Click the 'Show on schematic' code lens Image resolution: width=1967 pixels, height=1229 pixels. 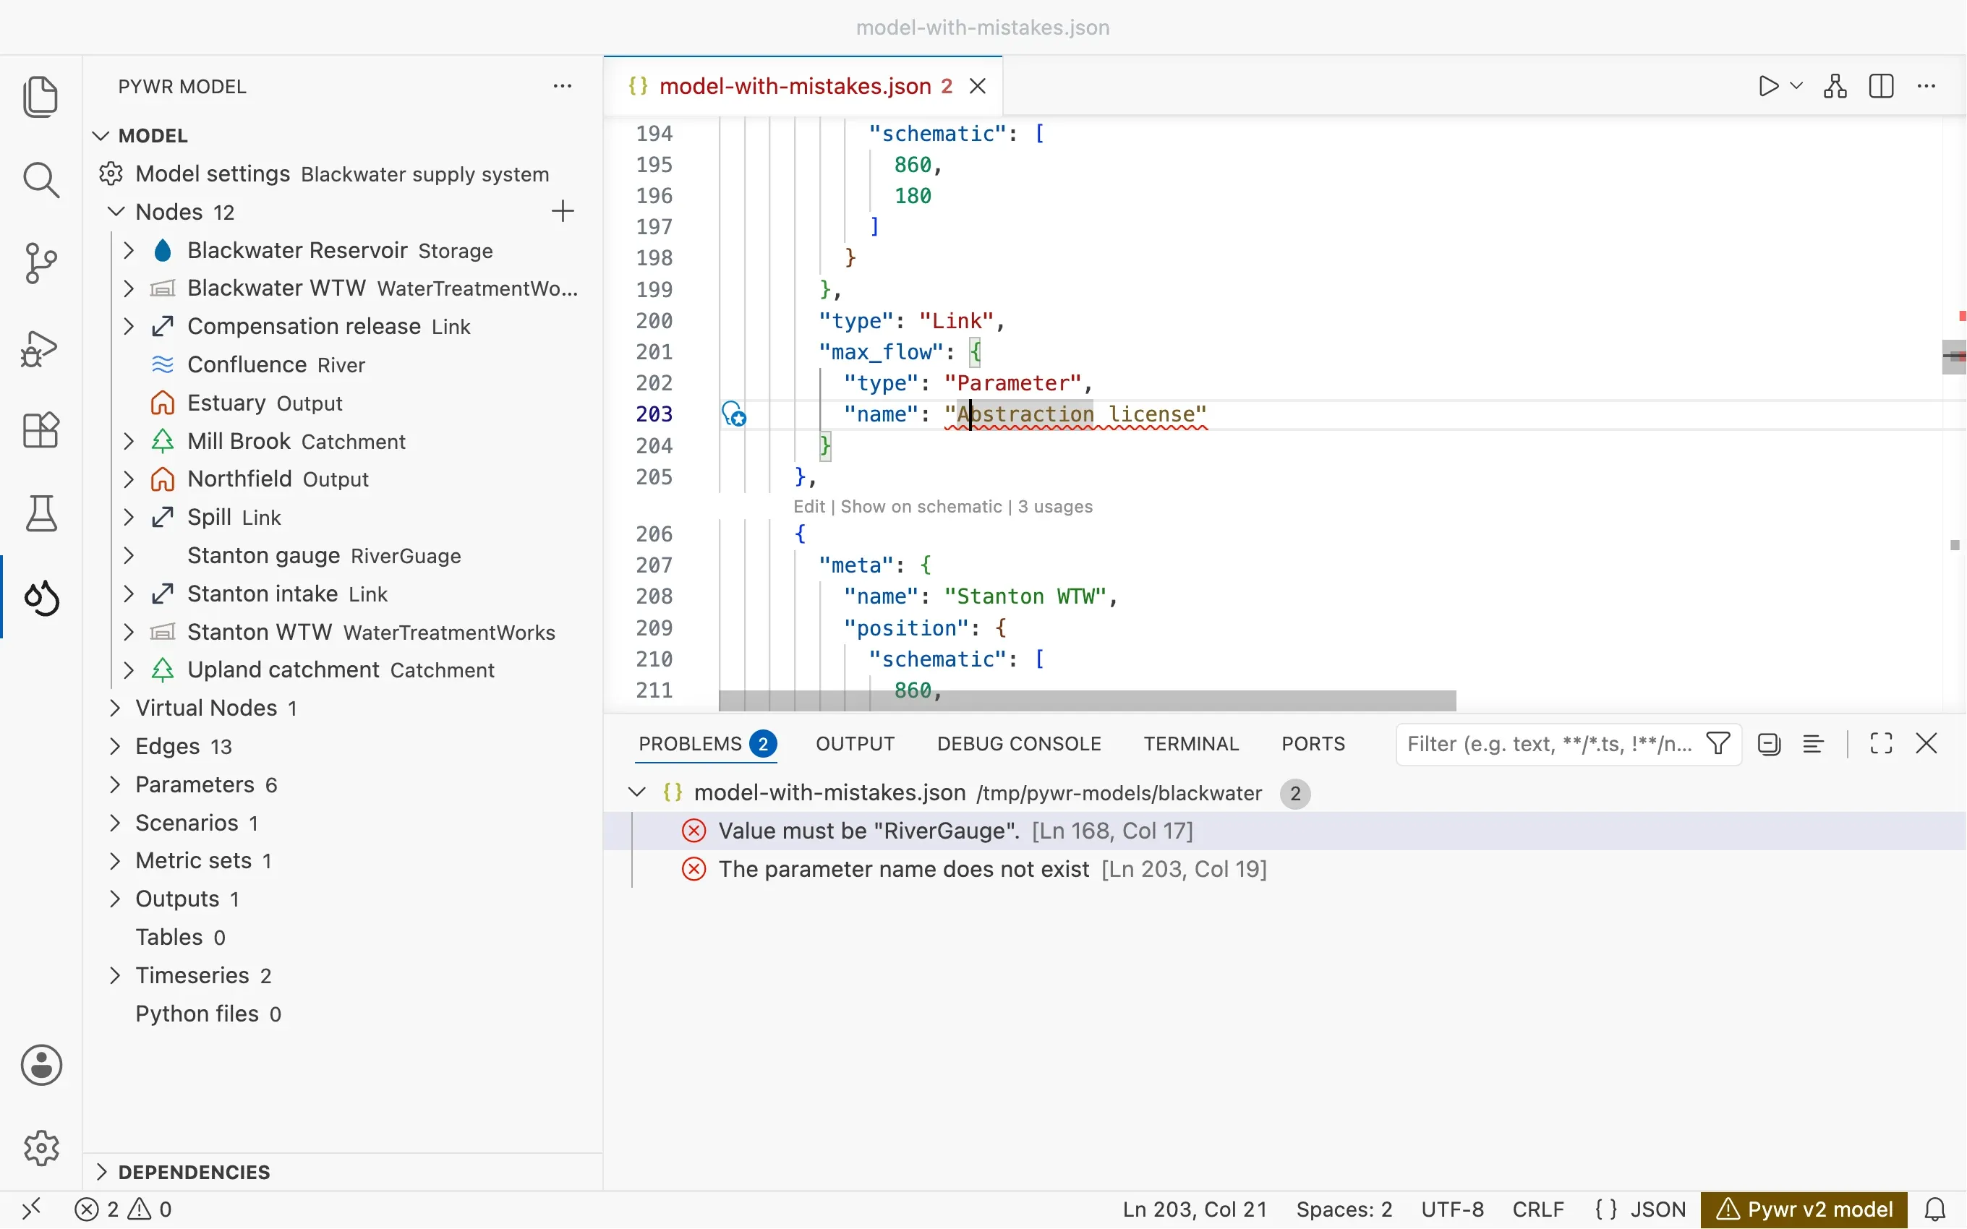click(x=921, y=506)
